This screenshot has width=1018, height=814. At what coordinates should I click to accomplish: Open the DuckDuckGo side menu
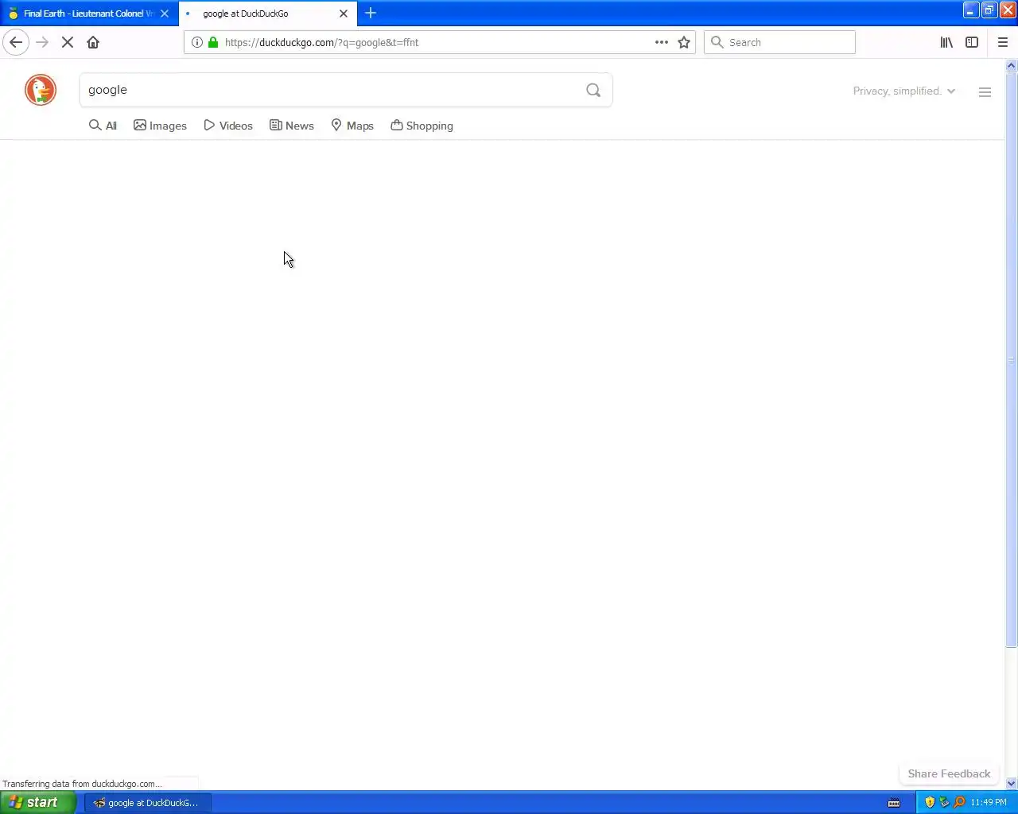(985, 92)
